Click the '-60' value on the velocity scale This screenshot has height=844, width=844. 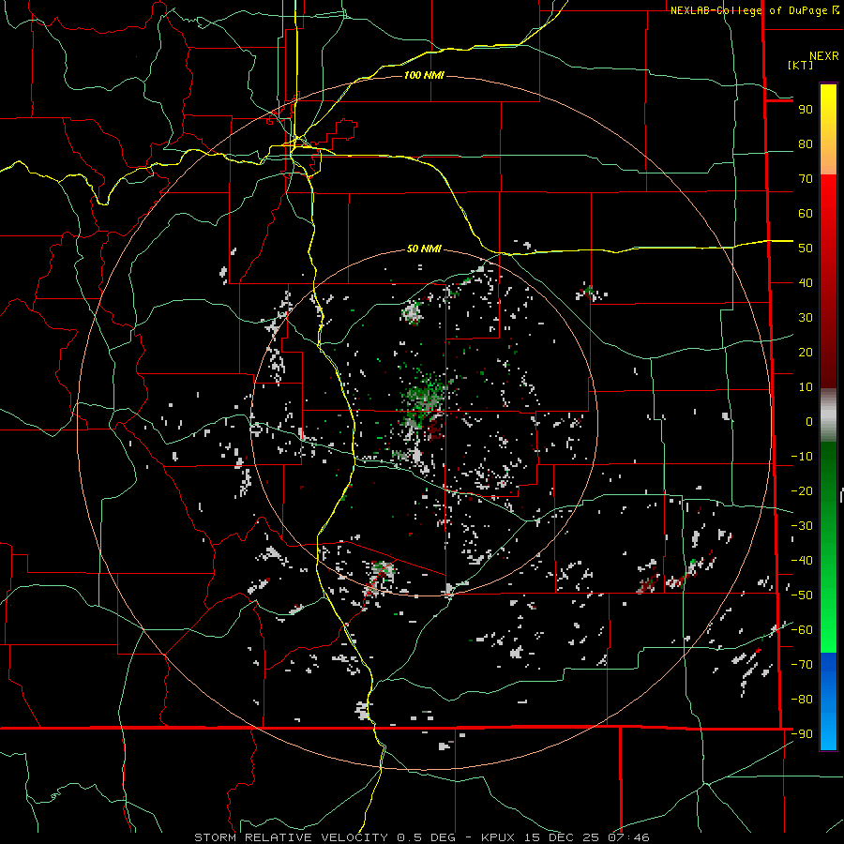(802, 630)
